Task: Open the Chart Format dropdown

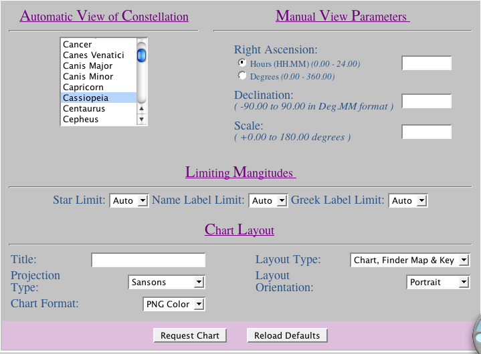Action: point(174,304)
